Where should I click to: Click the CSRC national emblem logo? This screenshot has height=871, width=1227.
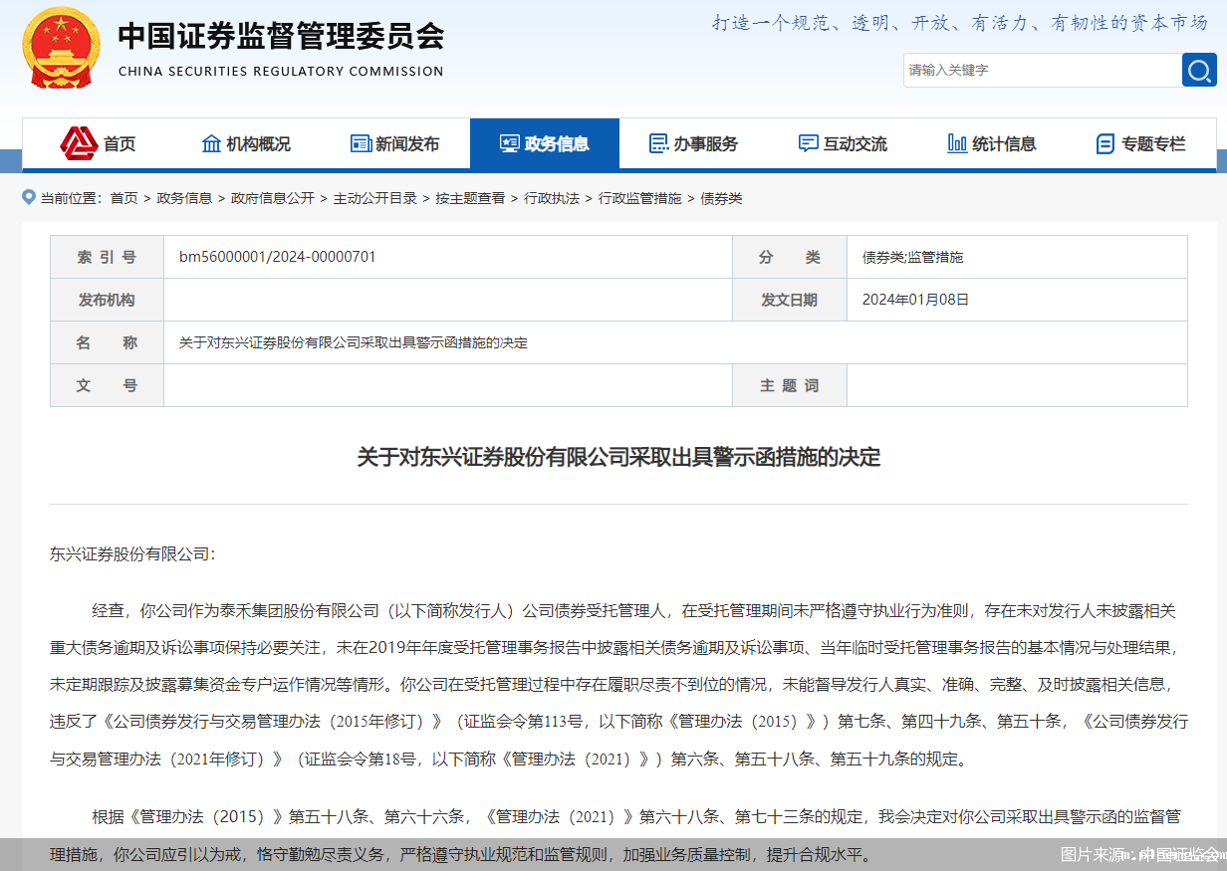pyautogui.click(x=62, y=47)
